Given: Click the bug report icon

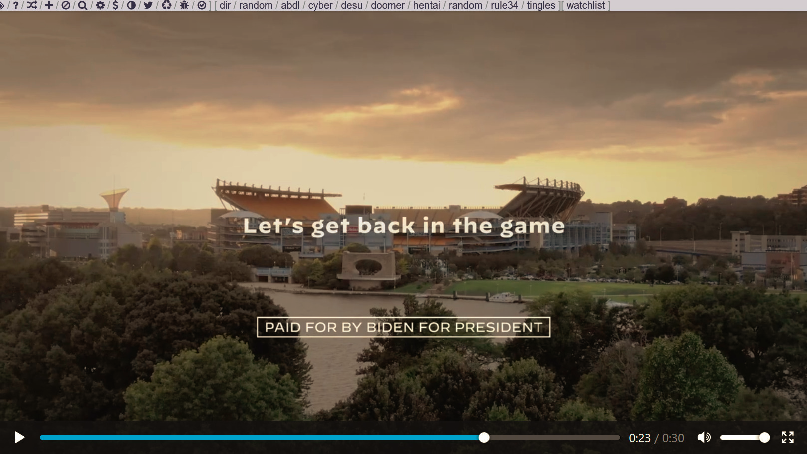Looking at the screenshot, I should coord(184,5).
